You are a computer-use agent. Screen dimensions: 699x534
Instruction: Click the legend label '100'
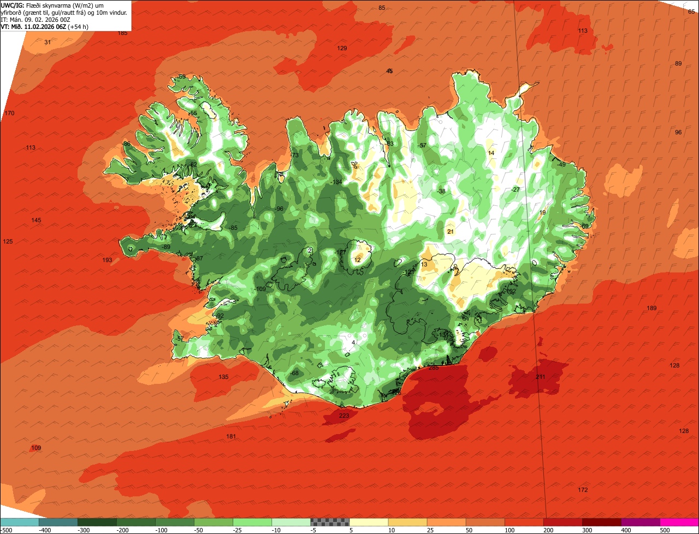tap(508, 530)
